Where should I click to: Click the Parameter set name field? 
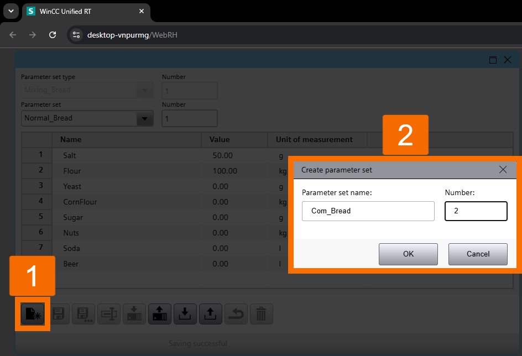(368, 211)
